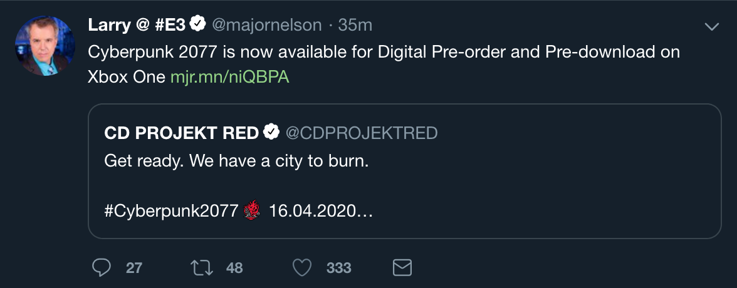Retweet using the arrows icon

(202, 268)
